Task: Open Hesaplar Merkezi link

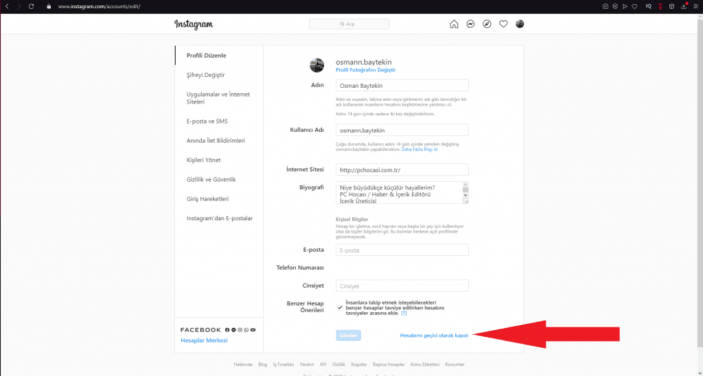Action: click(204, 340)
